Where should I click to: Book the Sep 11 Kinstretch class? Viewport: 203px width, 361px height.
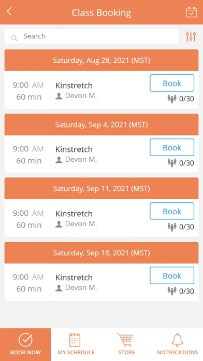click(x=172, y=211)
